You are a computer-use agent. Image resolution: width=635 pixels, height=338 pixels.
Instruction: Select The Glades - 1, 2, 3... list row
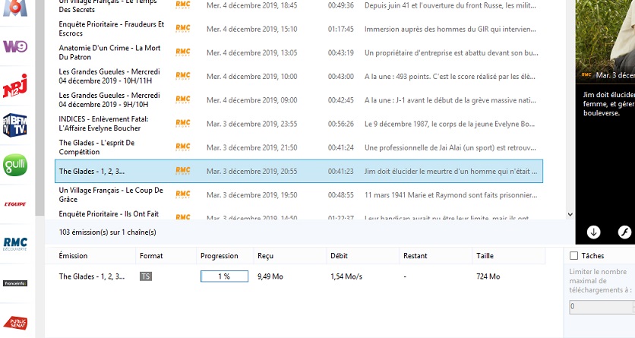299,171
